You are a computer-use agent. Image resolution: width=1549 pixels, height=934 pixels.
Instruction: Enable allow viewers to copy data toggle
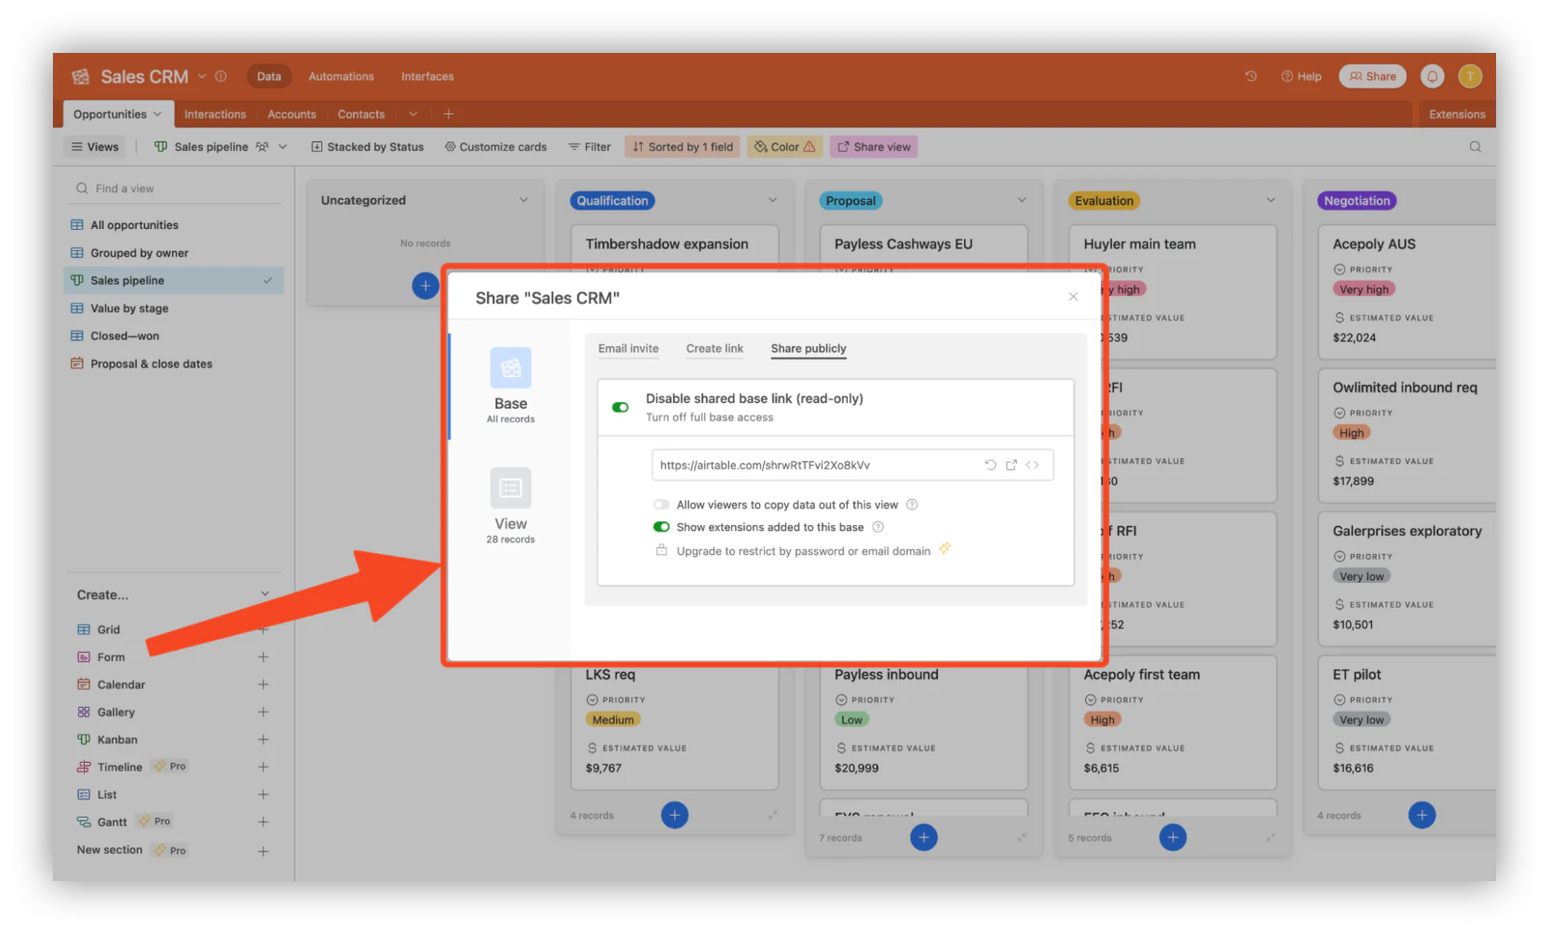(661, 504)
